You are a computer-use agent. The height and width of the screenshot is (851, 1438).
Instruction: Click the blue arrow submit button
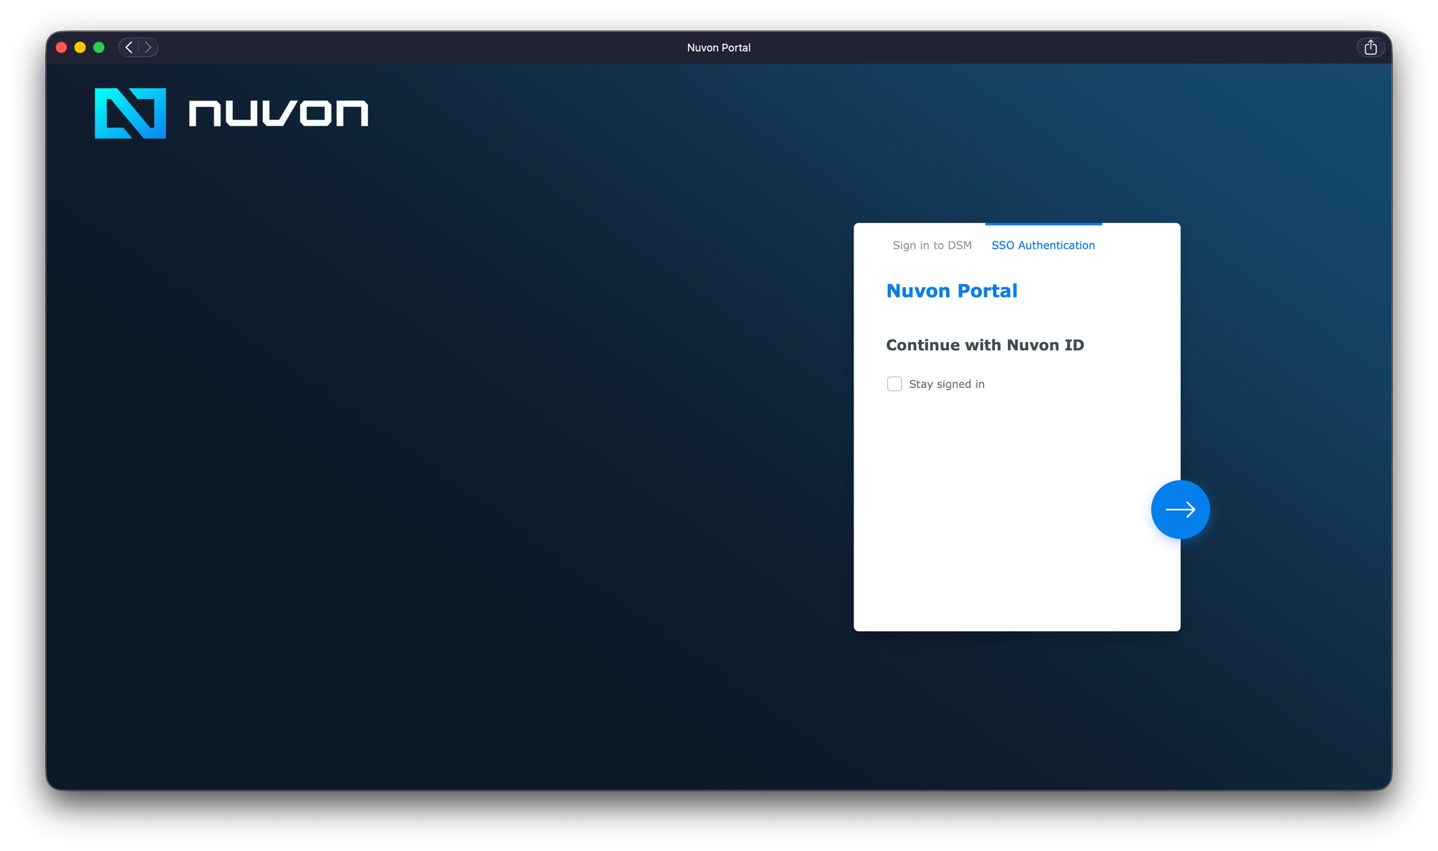coord(1180,510)
